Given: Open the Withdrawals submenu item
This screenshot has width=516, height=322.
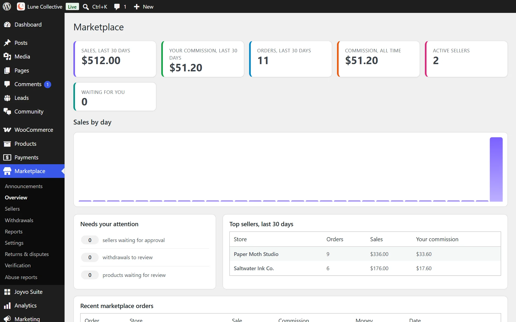Looking at the screenshot, I should coord(19,220).
